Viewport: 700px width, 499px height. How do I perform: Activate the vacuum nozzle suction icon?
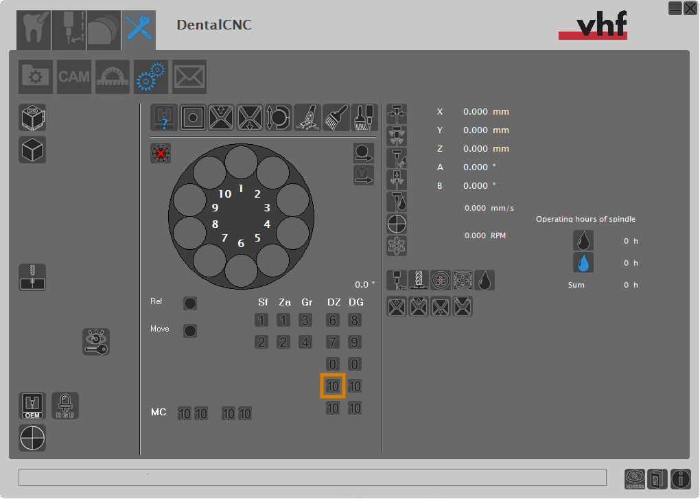point(307,117)
